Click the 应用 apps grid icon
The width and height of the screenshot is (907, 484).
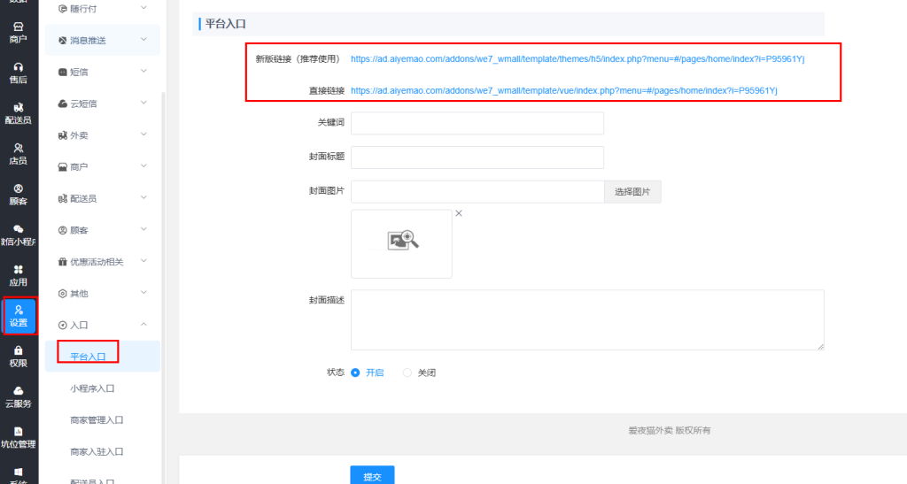(18, 275)
